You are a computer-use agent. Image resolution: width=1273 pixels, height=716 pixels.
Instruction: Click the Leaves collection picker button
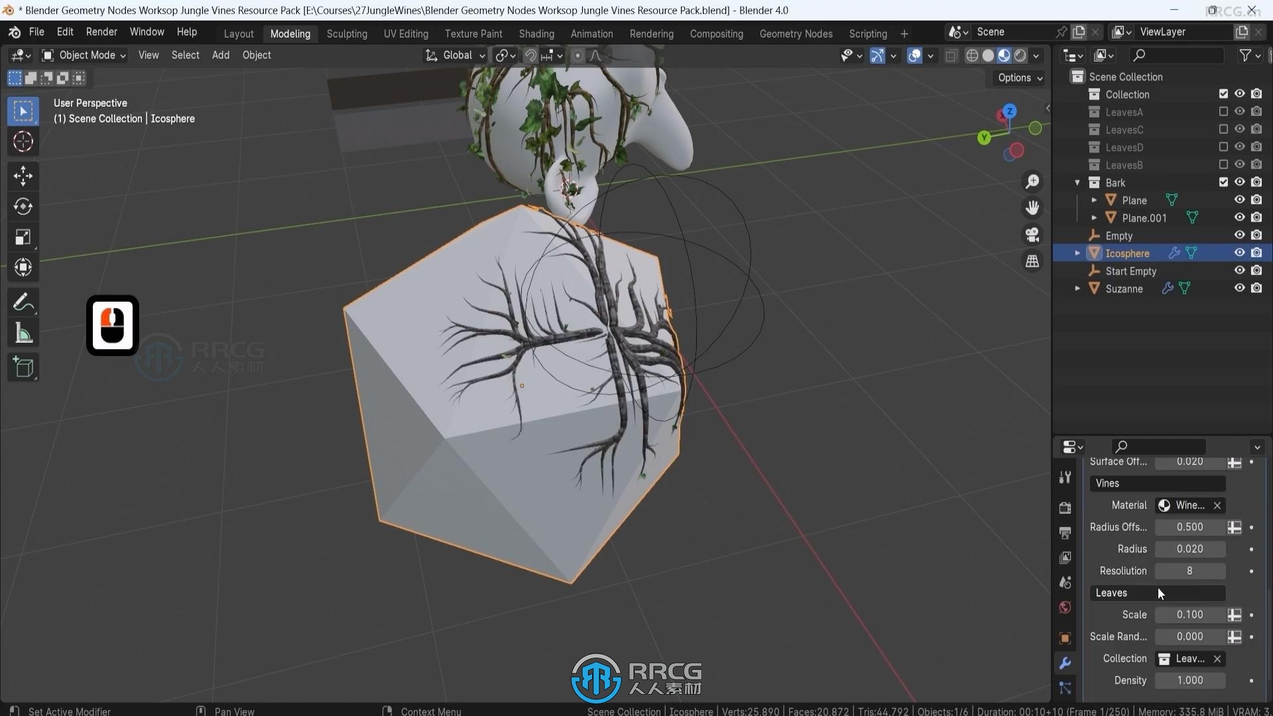(1163, 658)
